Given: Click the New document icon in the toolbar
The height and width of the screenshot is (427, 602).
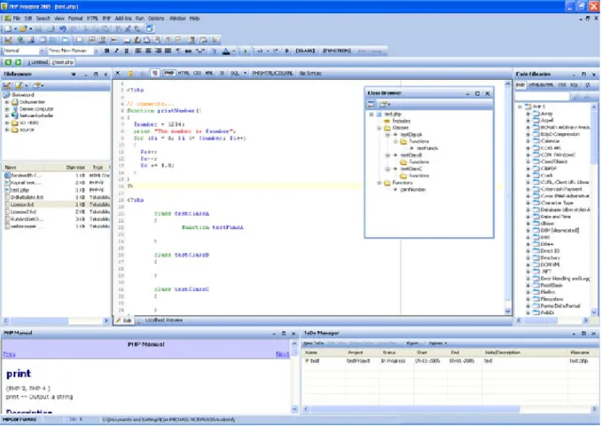Looking at the screenshot, I should pyautogui.click(x=8, y=28).
